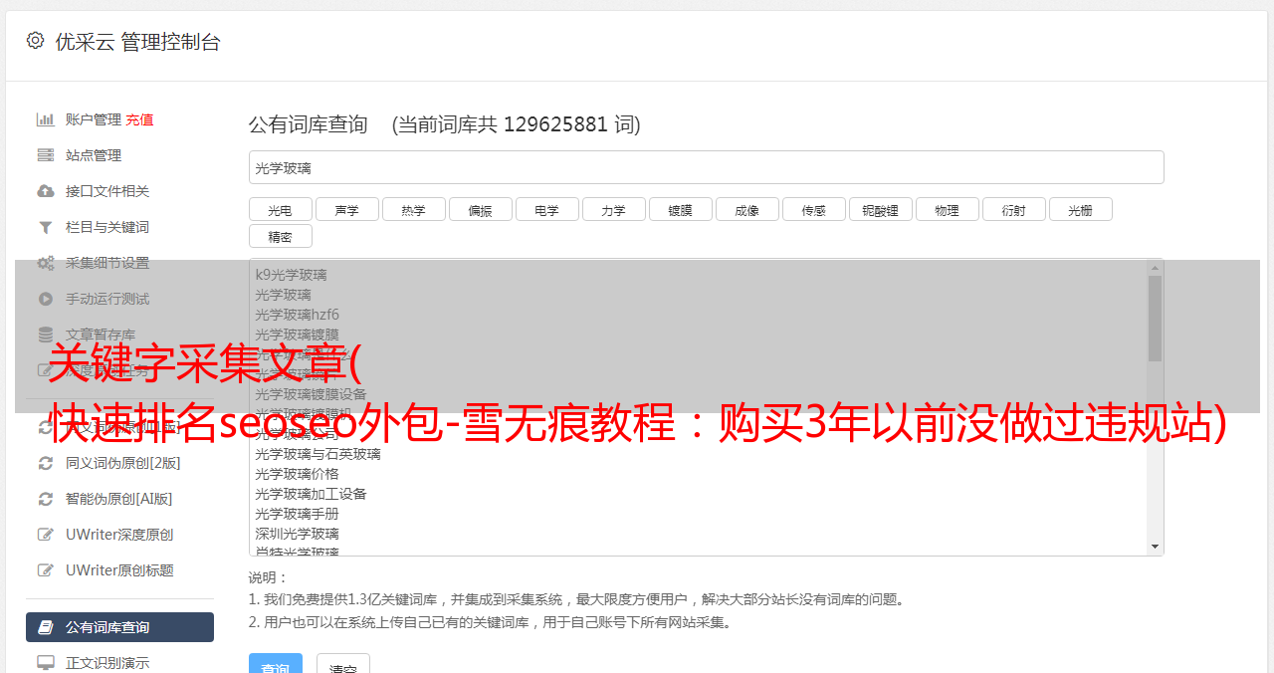Select 光学玻璃镀膜 in the results list
This screenshot has width=1274, height=673.
(x=297, y=335)
